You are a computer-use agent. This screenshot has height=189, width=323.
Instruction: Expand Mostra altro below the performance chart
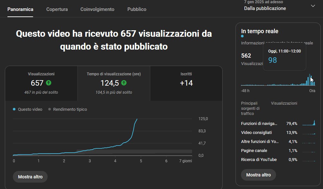(30, 176)
